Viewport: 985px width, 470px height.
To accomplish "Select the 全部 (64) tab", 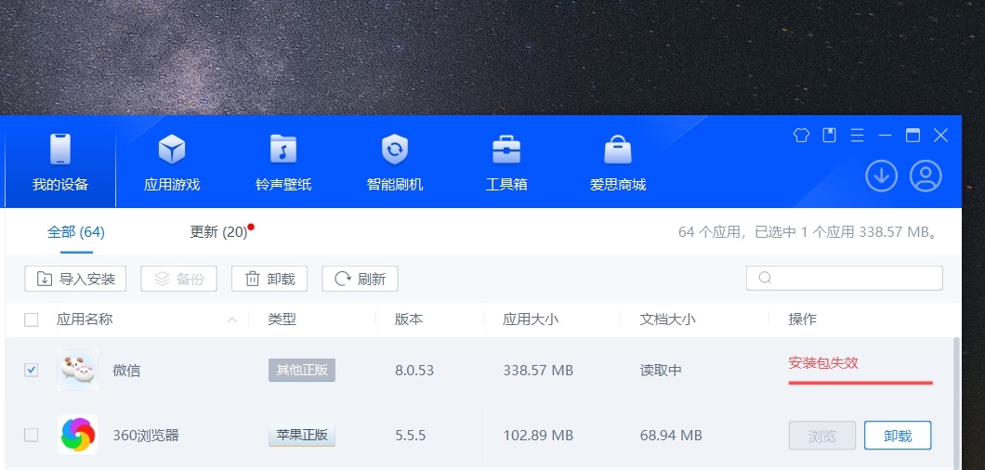I will [x=76, y=232].
